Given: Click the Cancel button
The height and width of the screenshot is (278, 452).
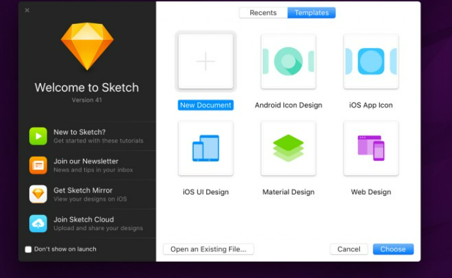Looking at the screenshot, I should [349, 249].
